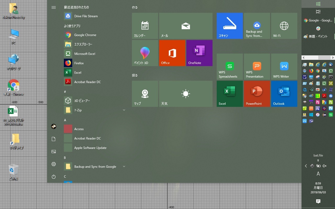The width and height of the screenshot is (335, 209).
Task: Launch Google Chrome from the app list
Action: click(95, 35)
